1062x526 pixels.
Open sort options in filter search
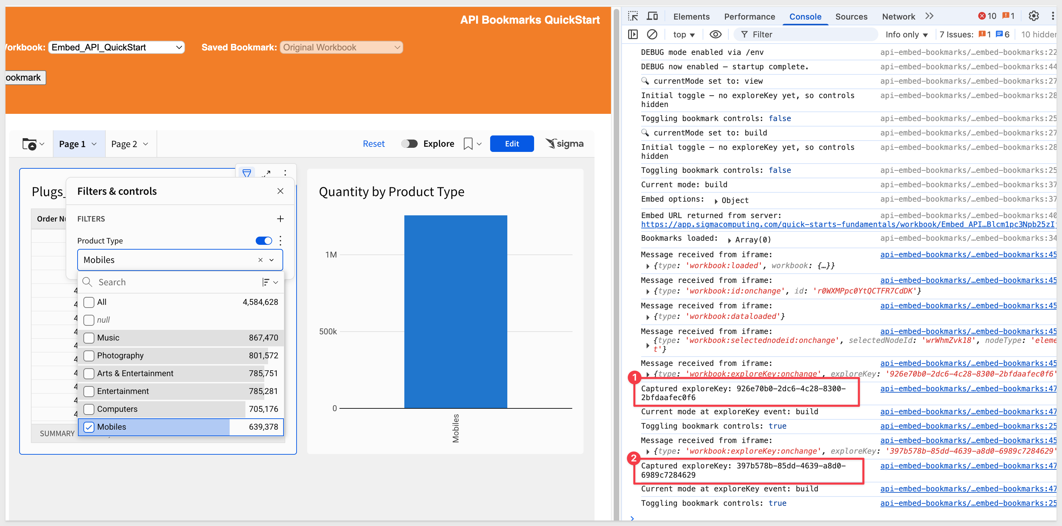(x=270, y=282)
